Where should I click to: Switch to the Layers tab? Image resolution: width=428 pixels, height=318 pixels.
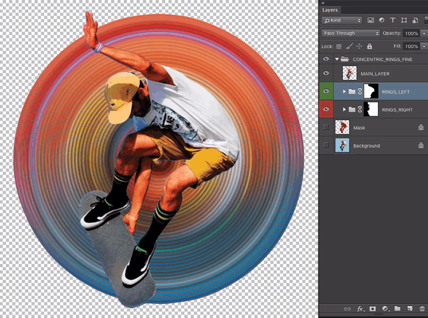pyautogui.click(x=330, y=10)
